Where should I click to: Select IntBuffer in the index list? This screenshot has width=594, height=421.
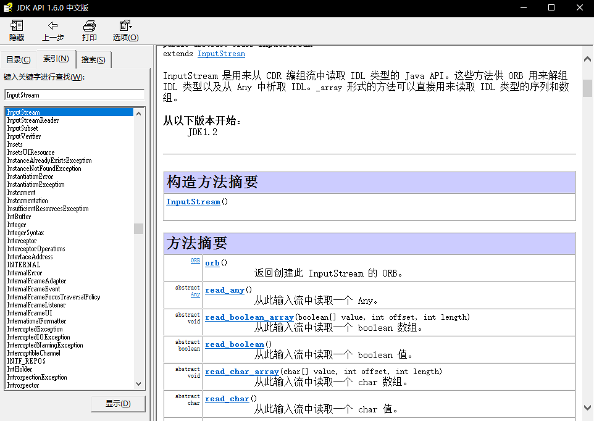(x=19, y=217)
